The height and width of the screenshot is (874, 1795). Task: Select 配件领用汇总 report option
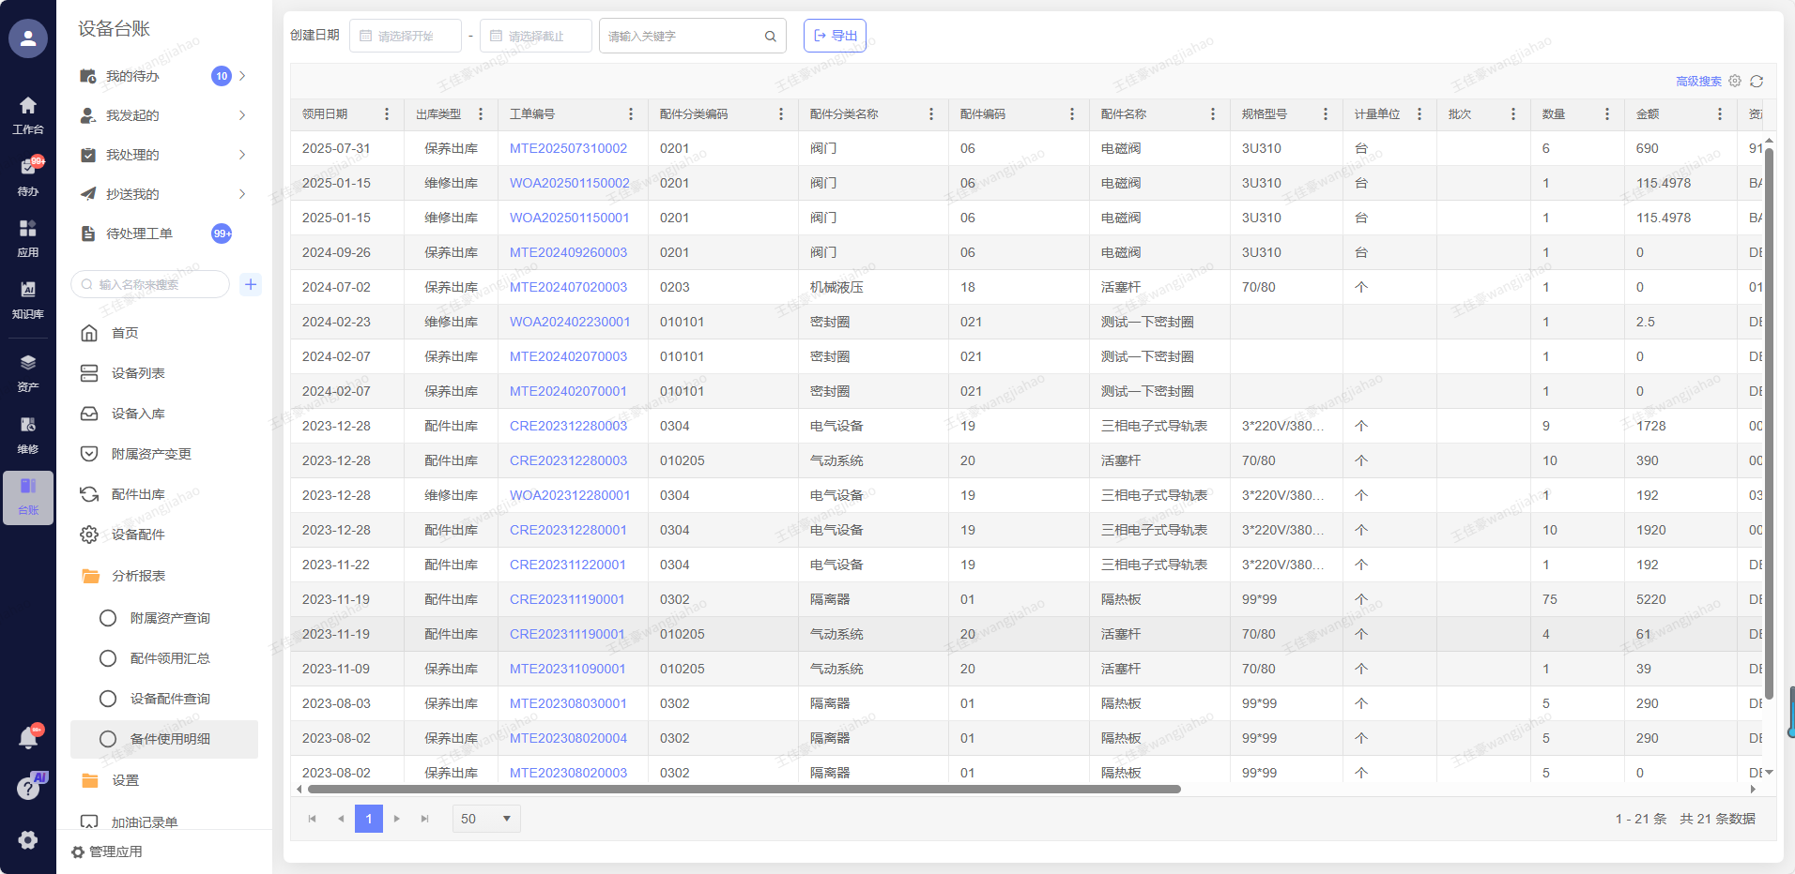170,658
